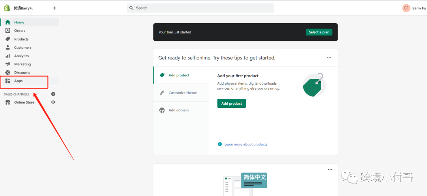Open the language card three-dot menu
Screen dimensions: 427x196
(x=330, y=169)
